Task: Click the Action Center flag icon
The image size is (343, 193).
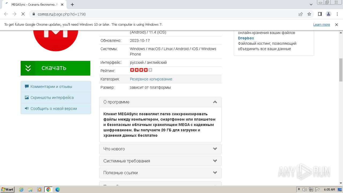Action: [318, 190]
